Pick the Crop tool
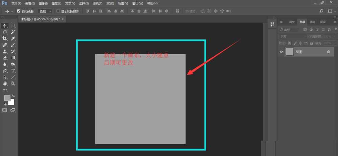338x156 pixels. coord(5,39)
